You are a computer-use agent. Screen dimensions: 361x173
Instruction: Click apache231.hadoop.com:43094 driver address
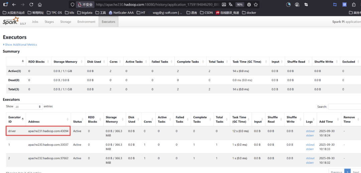48,131
